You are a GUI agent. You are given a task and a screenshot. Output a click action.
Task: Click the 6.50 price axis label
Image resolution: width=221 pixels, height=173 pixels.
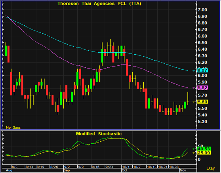click(x=202, y=43)
